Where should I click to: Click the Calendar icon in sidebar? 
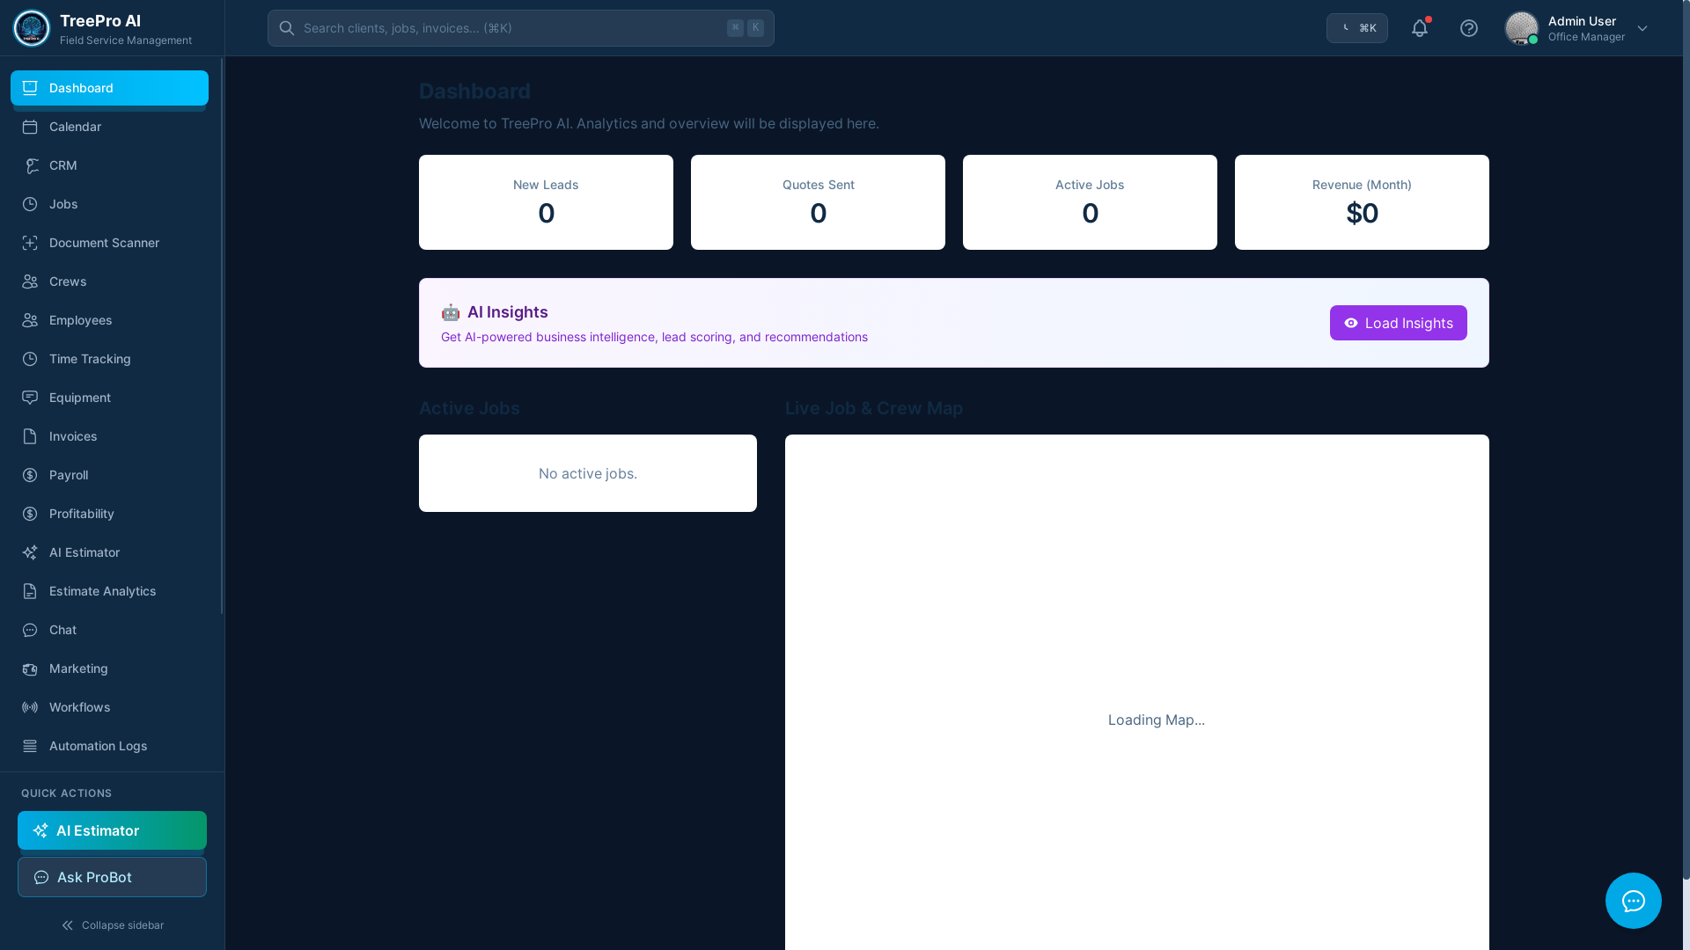pos(30,127)
